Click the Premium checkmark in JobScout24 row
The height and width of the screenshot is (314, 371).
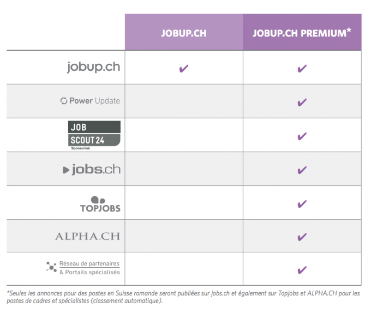pos(302,136)
